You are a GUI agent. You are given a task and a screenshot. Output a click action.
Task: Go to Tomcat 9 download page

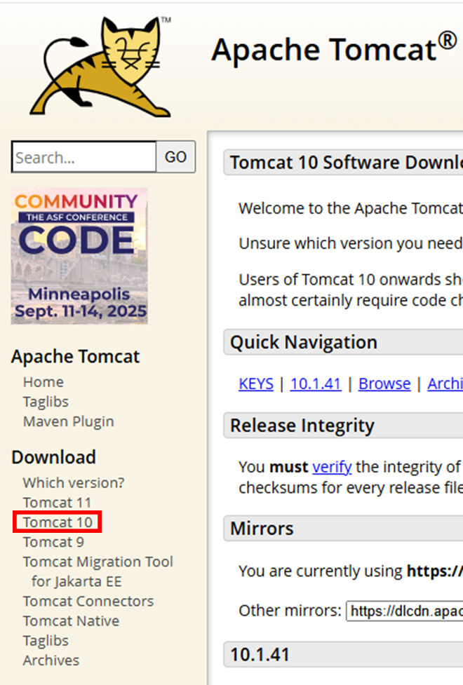(x=53, y=542)
